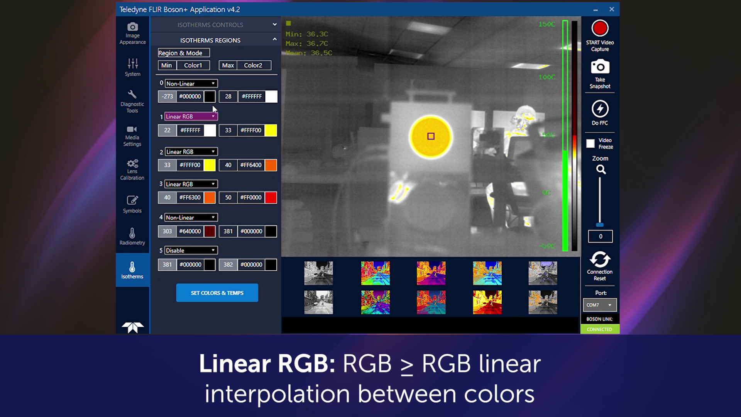This screenshot has height=417, width=741.
Task: Select third bottom-row palette thumbnail
Action: [431, 302]
